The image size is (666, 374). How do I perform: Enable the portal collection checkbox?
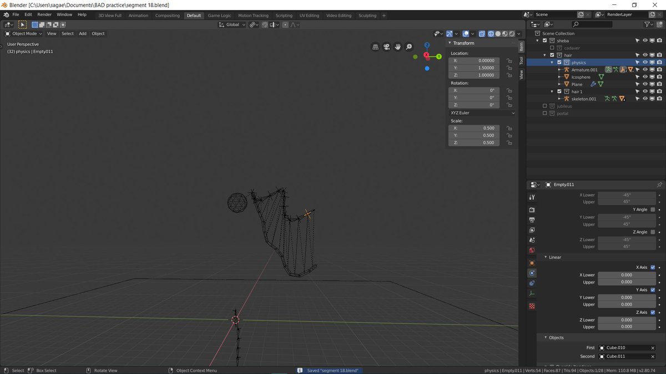(x=544, y=113)
